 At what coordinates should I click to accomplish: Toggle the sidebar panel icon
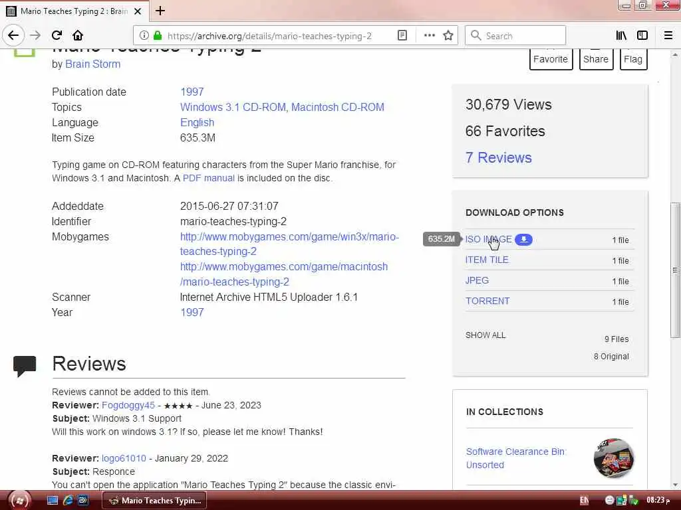pos(642,36)
